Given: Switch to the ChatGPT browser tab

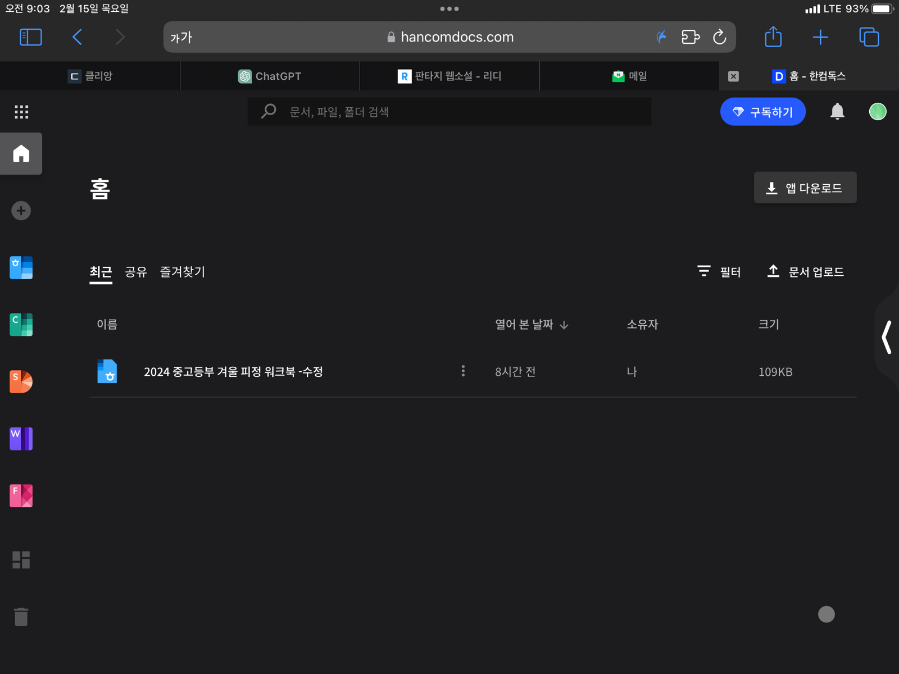Looking at the screenshot, I should [270, 76].
